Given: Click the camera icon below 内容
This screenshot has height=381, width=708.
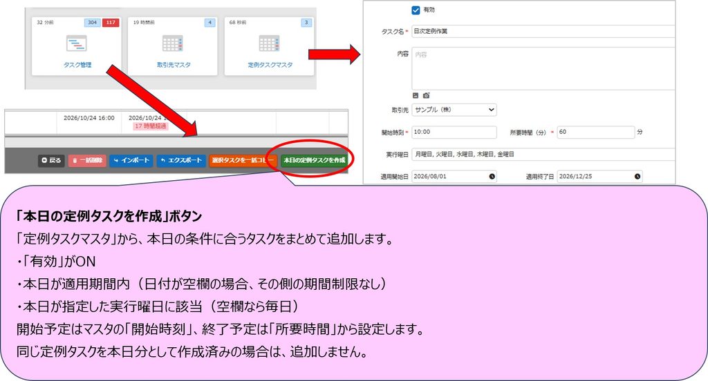Looking at the screenshot, I should click(426, 95).
